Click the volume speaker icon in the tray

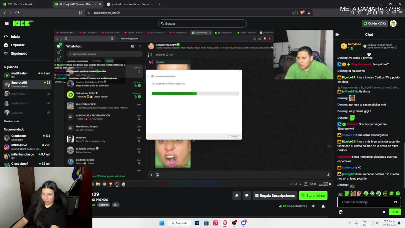[378, 223]
